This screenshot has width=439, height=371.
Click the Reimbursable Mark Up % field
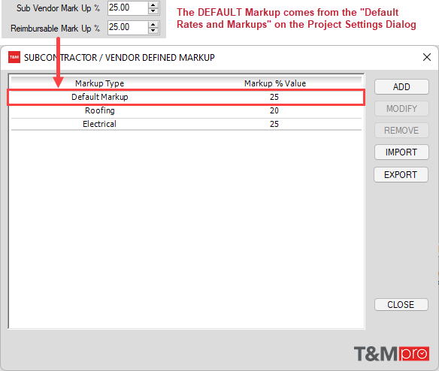(129, 28)
